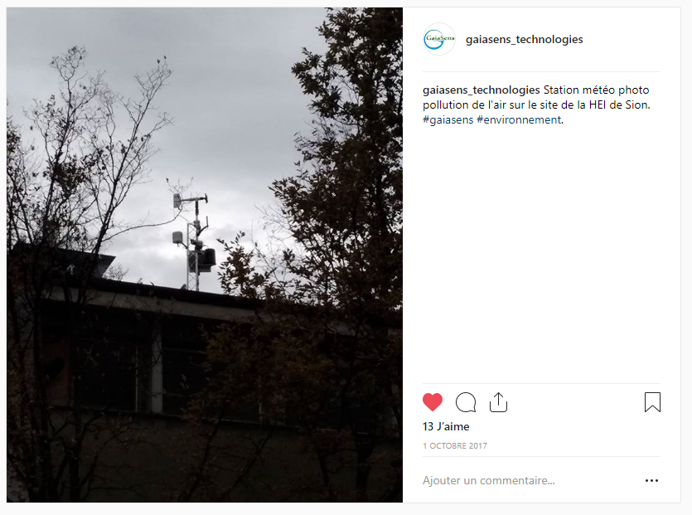The image size is (692, 515).
Task: Click the Station météo photo caption line
Action: (x=596, y=90)
